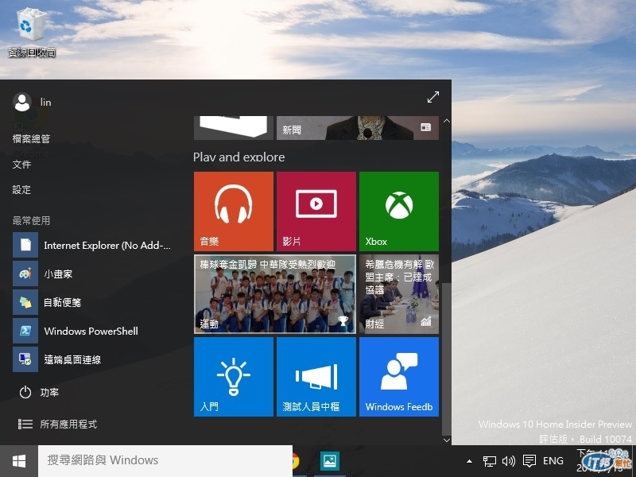
Task: Open 檔案總管 File Explorer link
Action: 31,138
